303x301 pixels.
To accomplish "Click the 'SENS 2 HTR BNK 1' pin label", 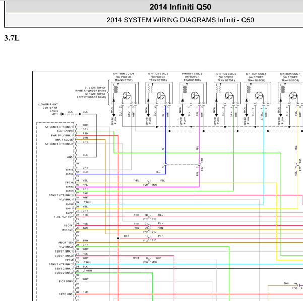I will [x=61, y=195].
